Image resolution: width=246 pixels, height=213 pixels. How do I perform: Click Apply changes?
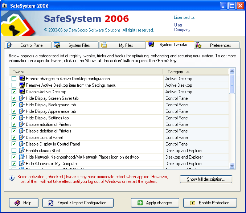pyautogui.click(x=155, y=203)
